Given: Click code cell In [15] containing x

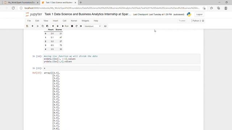Looking at the screenshot, I should tap(122, 68).
